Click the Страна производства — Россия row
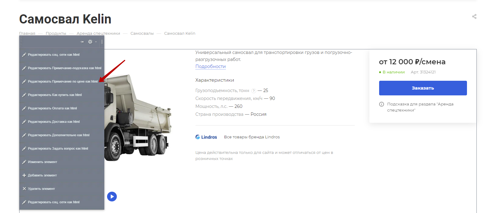Image resolution: width=499 pixels, height=213 pixels. 231,114
